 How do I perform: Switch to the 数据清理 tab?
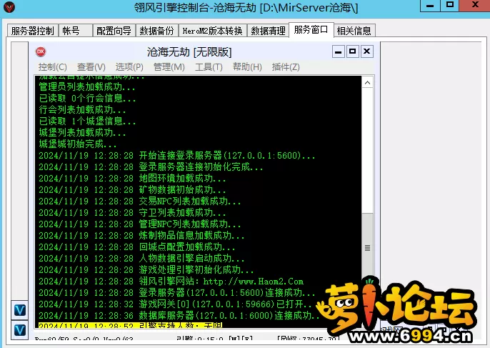268,31
